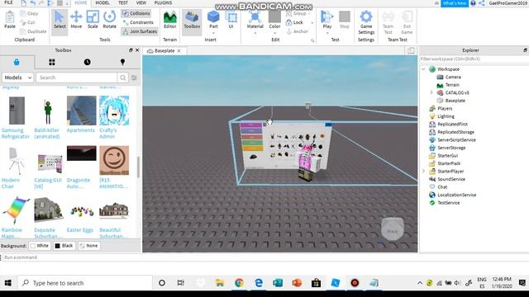Open the FILE menu
529x297 pixels.
pyautogui.click(x=8, y=2)
